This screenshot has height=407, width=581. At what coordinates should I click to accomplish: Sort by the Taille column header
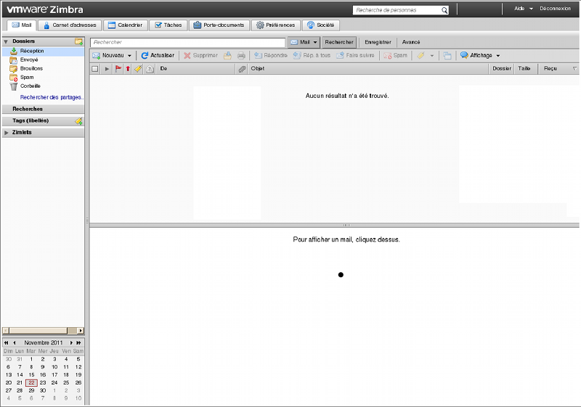[525, 69]
